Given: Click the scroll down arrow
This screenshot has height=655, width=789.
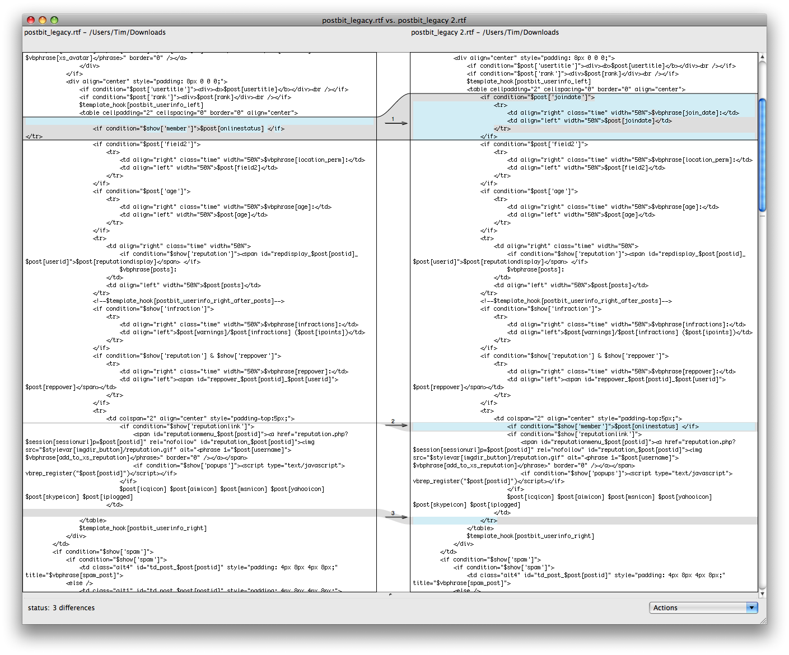Looking at the screenshot, I should click(762, 594).
